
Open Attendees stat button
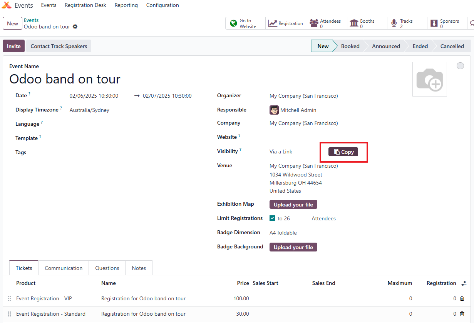pos(327,23)
